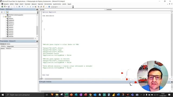Select Módulo3 in the project tree
Image resolution: width=173 pixels, height=97 pixels.
[11, 27]
